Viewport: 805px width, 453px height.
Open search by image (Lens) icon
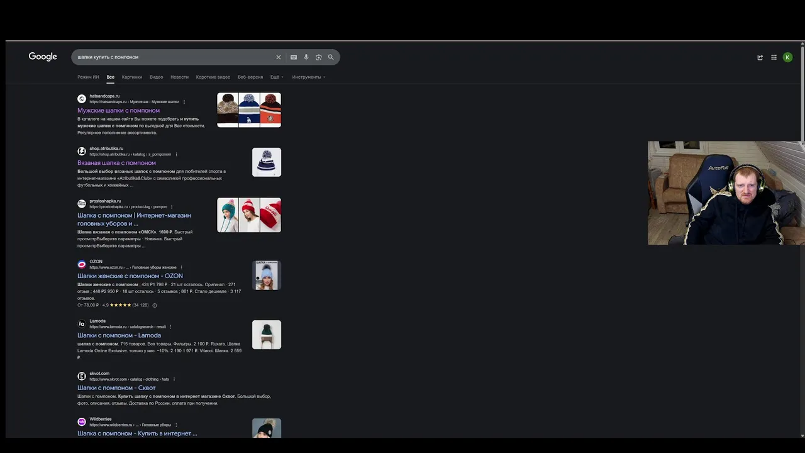[319, 57]
